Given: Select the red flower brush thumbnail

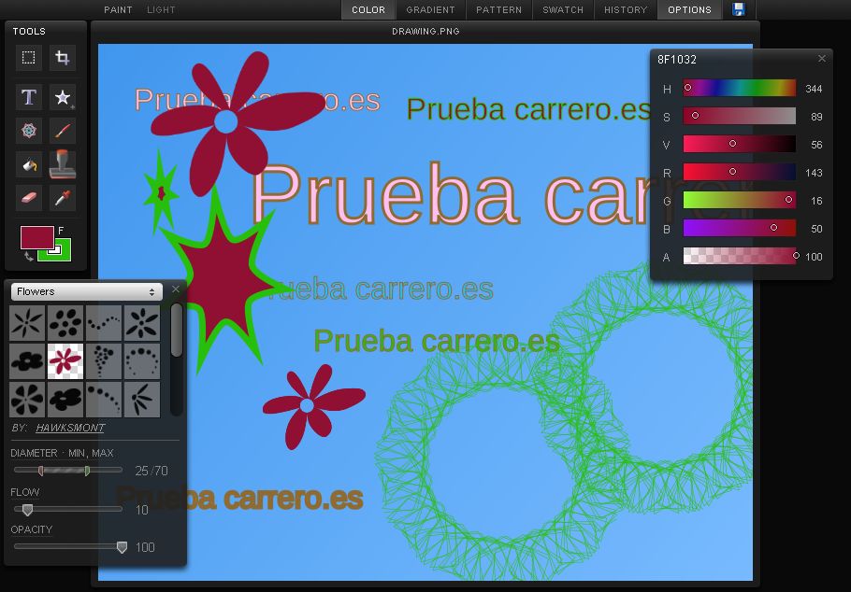Looking at the screenshot, I should [x=65, y=360].
